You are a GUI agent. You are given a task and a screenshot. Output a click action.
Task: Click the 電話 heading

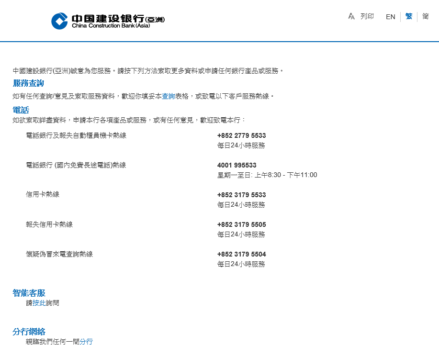click(21, 110)
